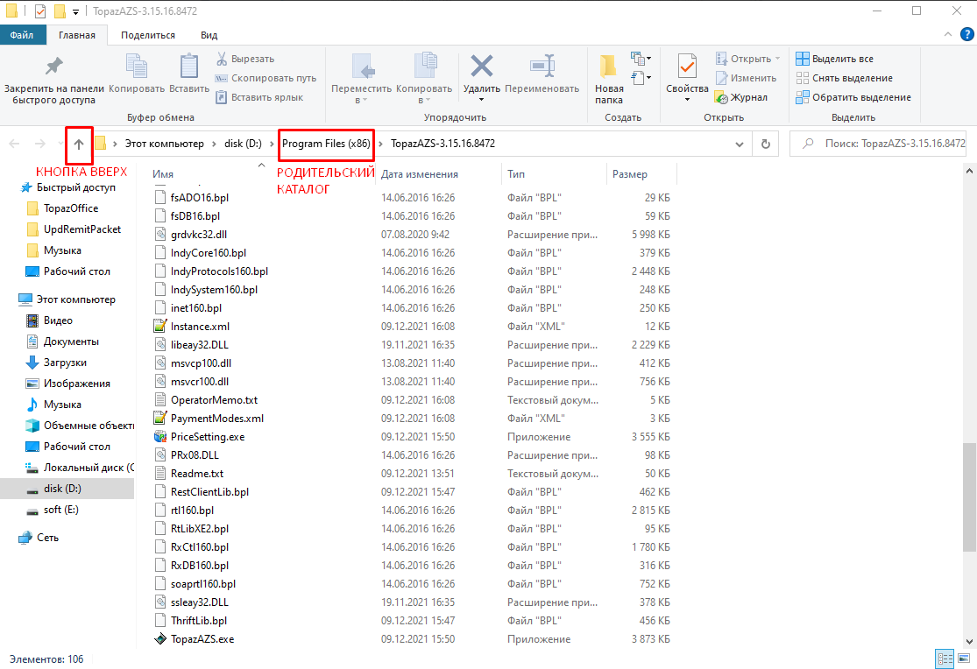Click Program Files (x86) in the address path

[326, 144]
